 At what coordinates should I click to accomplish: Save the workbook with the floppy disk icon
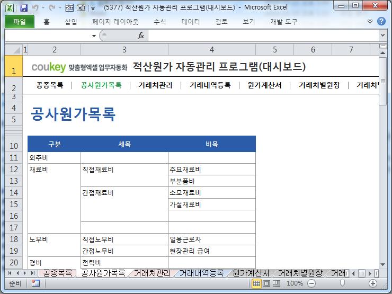tap(24, 8)
